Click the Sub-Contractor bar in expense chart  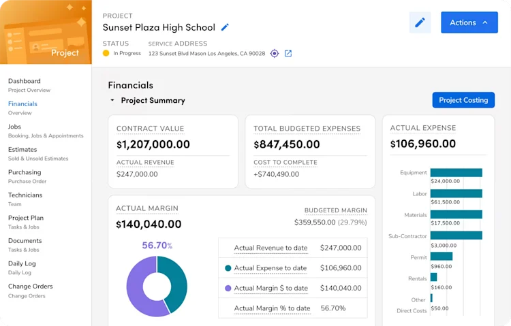(x=456, y=235)
